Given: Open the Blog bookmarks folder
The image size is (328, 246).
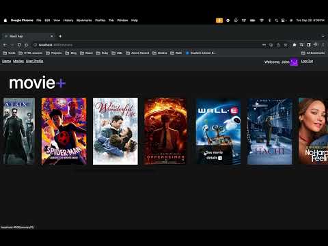Looking at the screenshot, I should click(71, 53).
